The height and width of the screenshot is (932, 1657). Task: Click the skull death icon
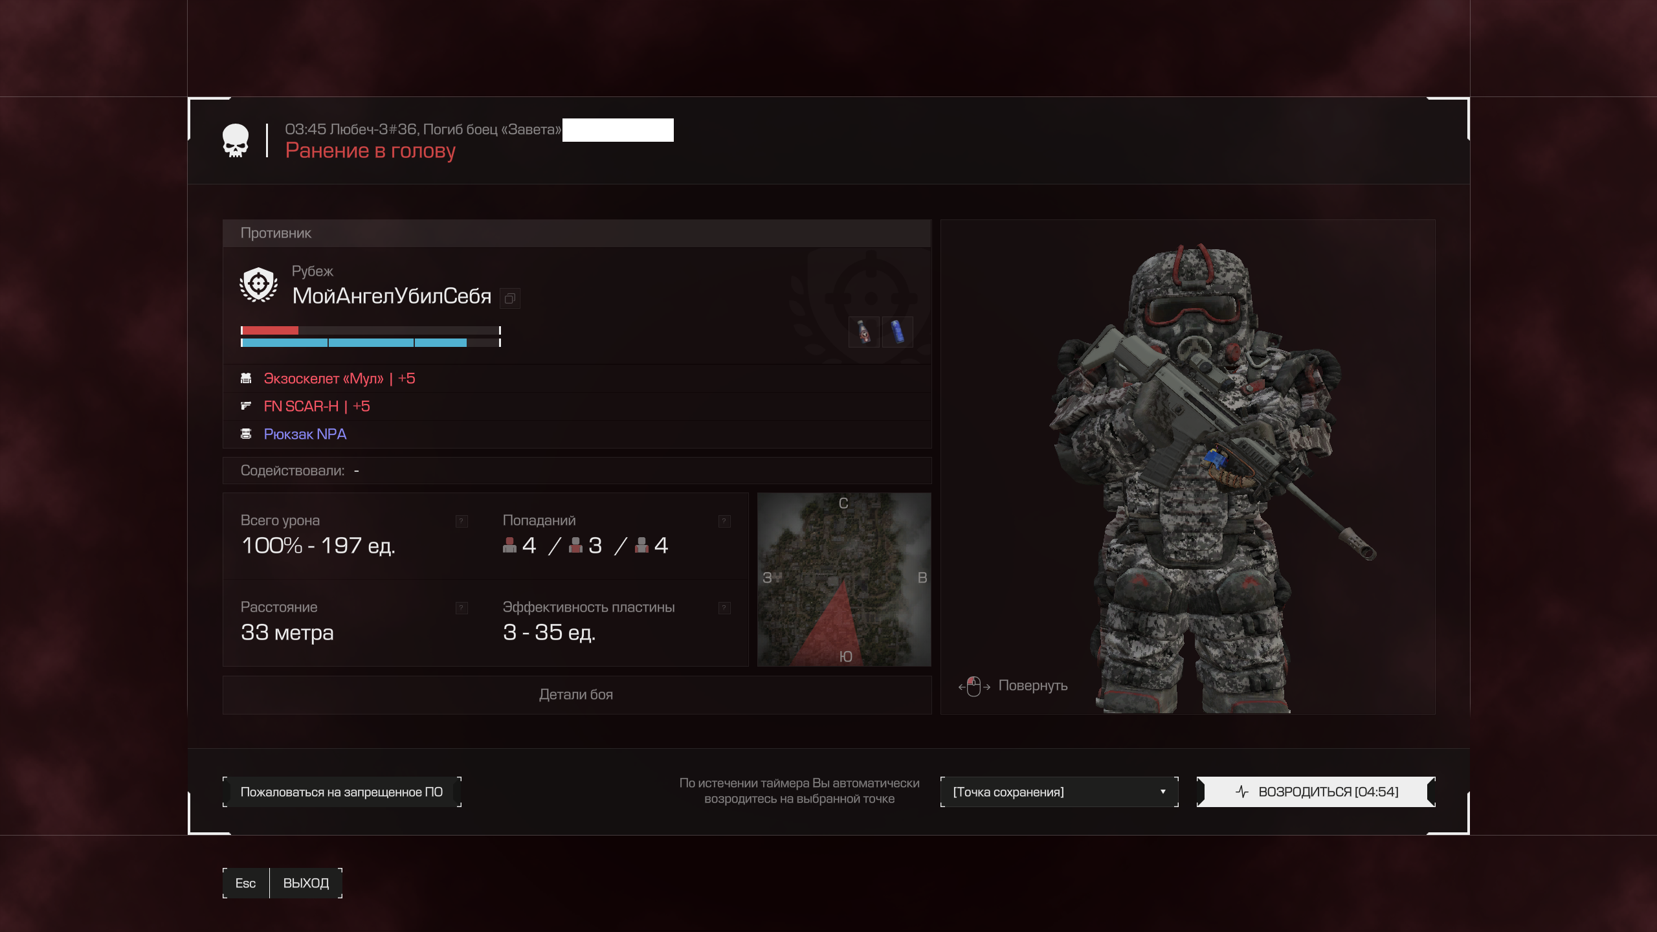point(236,140)
